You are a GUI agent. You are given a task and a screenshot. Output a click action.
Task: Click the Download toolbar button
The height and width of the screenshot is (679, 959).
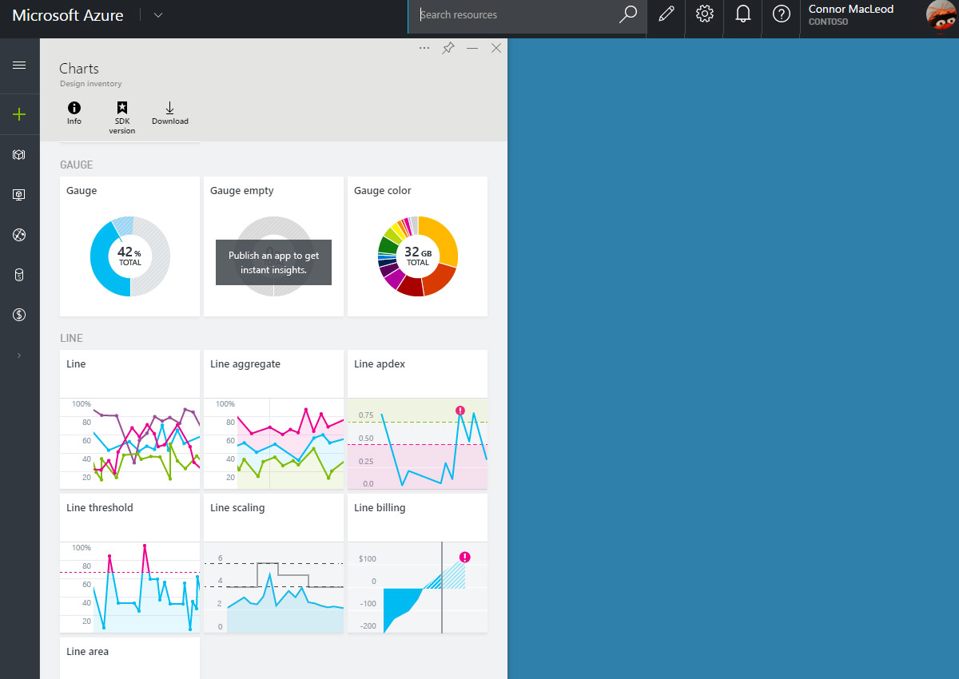tap(170, 113)
